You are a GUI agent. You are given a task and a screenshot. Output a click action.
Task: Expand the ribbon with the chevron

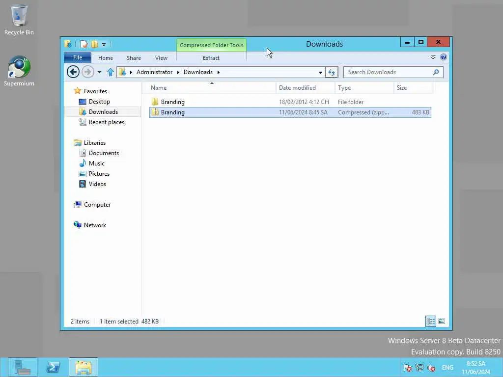click(433, 57)
